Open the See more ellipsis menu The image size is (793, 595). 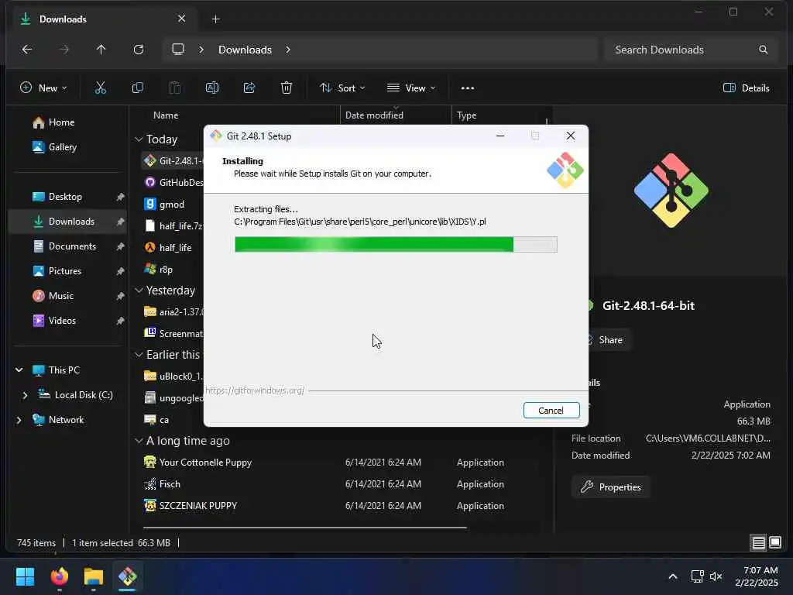pos(468,88)
